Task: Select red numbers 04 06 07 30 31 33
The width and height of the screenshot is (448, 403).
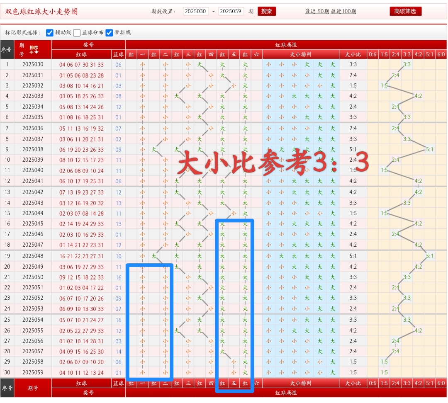Action: (81, 65)
